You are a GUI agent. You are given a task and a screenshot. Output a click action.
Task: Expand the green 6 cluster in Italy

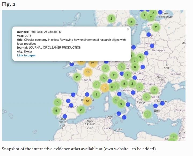pyautogui.click(x=112, y=87)
